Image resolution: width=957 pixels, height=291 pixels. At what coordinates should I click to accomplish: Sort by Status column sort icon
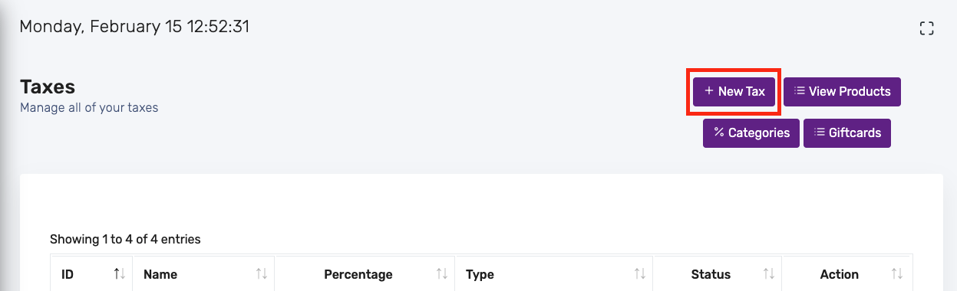pyautogui.click(x=768, y=274)
